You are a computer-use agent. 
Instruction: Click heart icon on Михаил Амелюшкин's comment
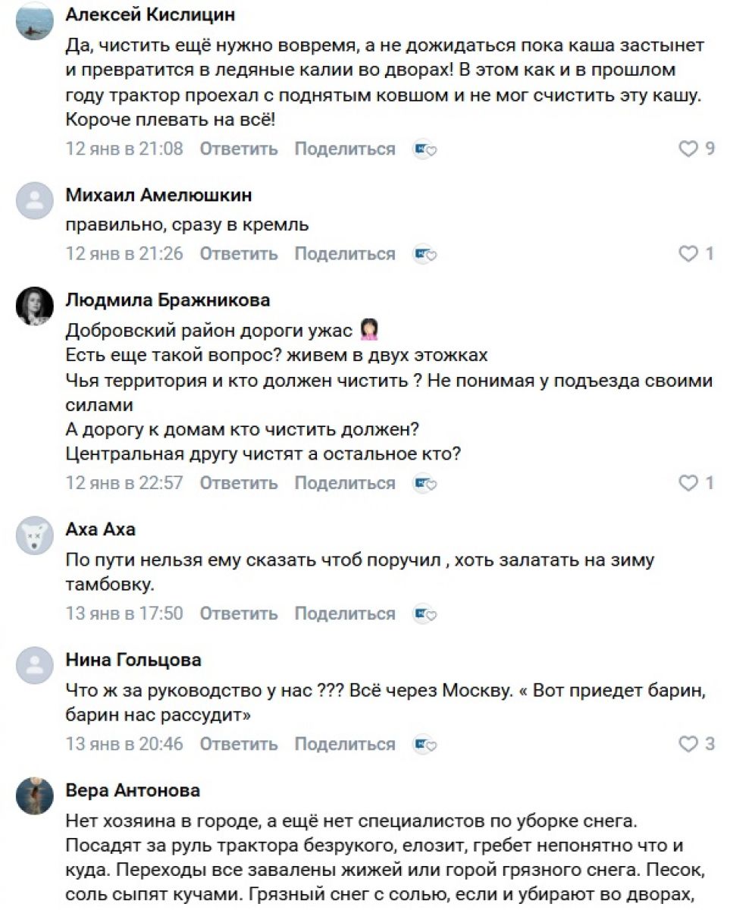coord(688,254)
